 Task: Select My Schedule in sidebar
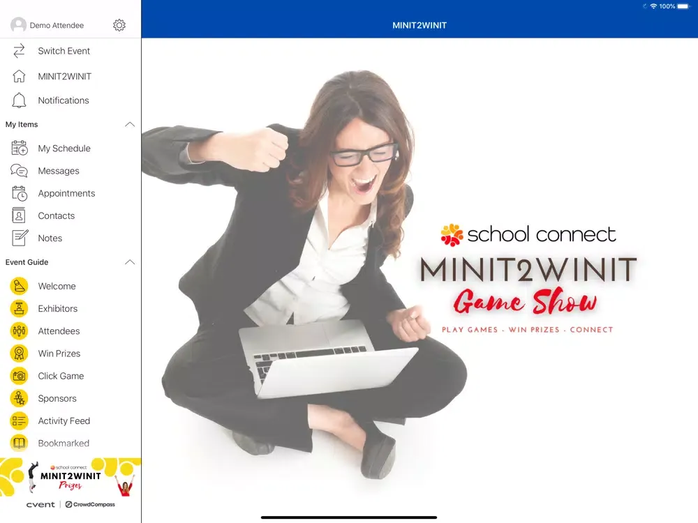point(64,149)
